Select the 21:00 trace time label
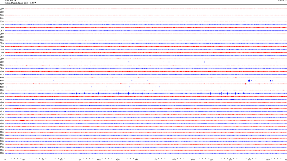The height and width of the screenshot is (161, 287). point(2,138)
